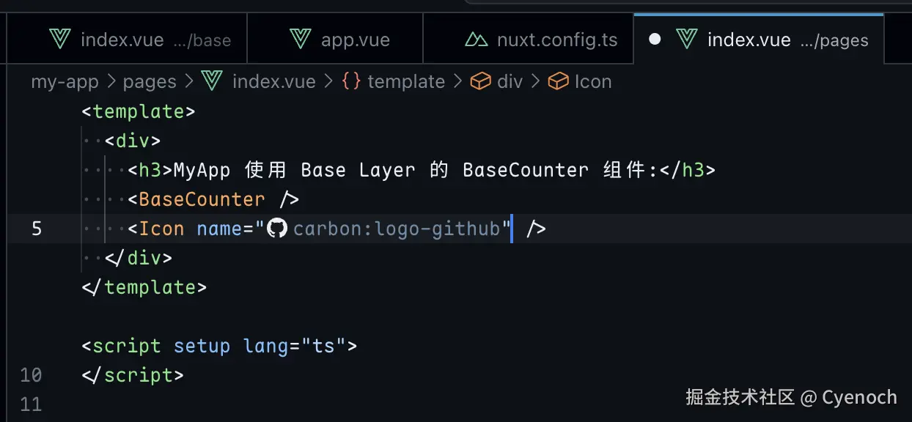Screen dimensions: 912x422
Task: Click on the BaseCounter component tag
Action: 202,199
